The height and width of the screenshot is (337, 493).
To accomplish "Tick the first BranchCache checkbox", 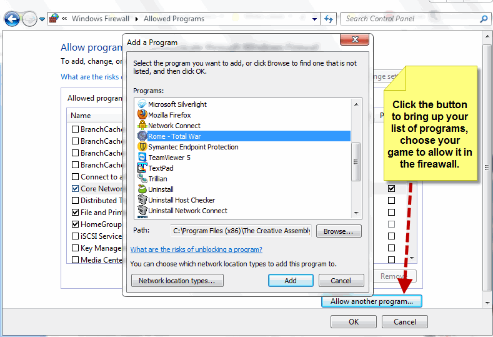I will coord(75,129).
